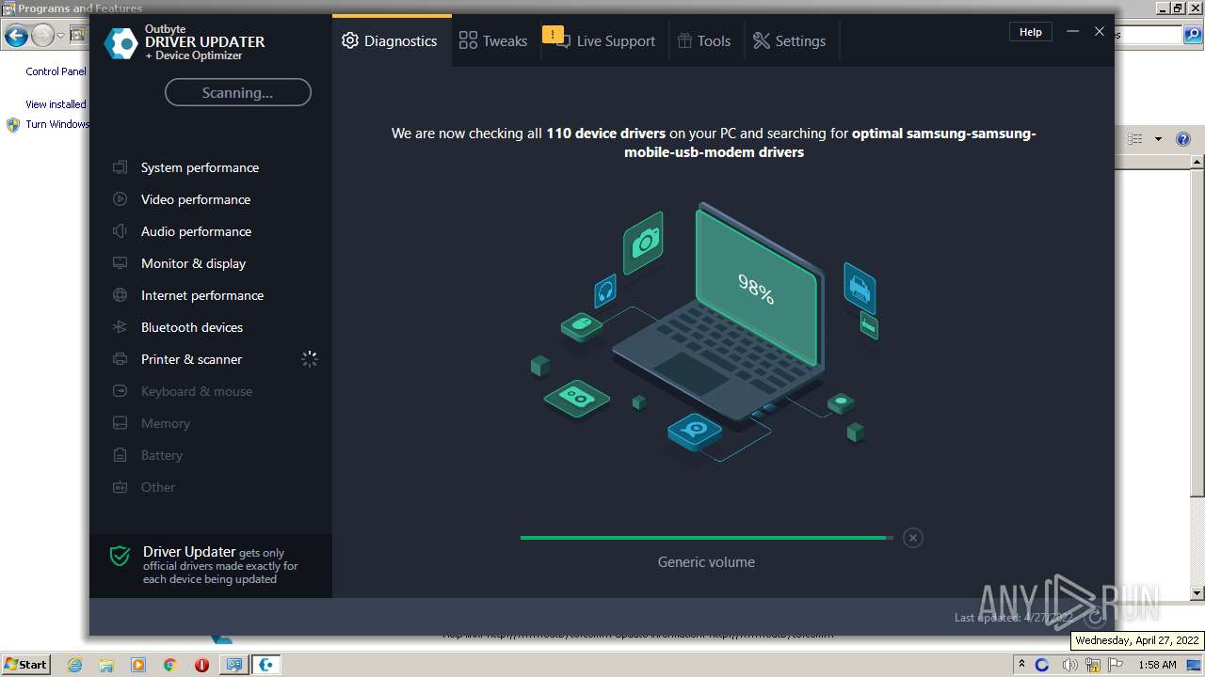1205x677 pixels.
Task: Click the Settings wrench icon
Action: coord(762,40)
